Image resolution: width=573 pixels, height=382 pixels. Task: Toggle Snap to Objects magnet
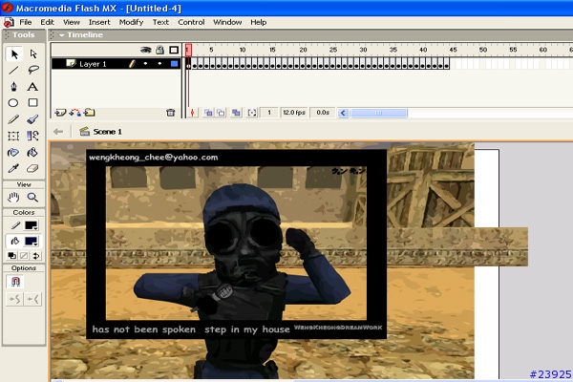(15, 282)
